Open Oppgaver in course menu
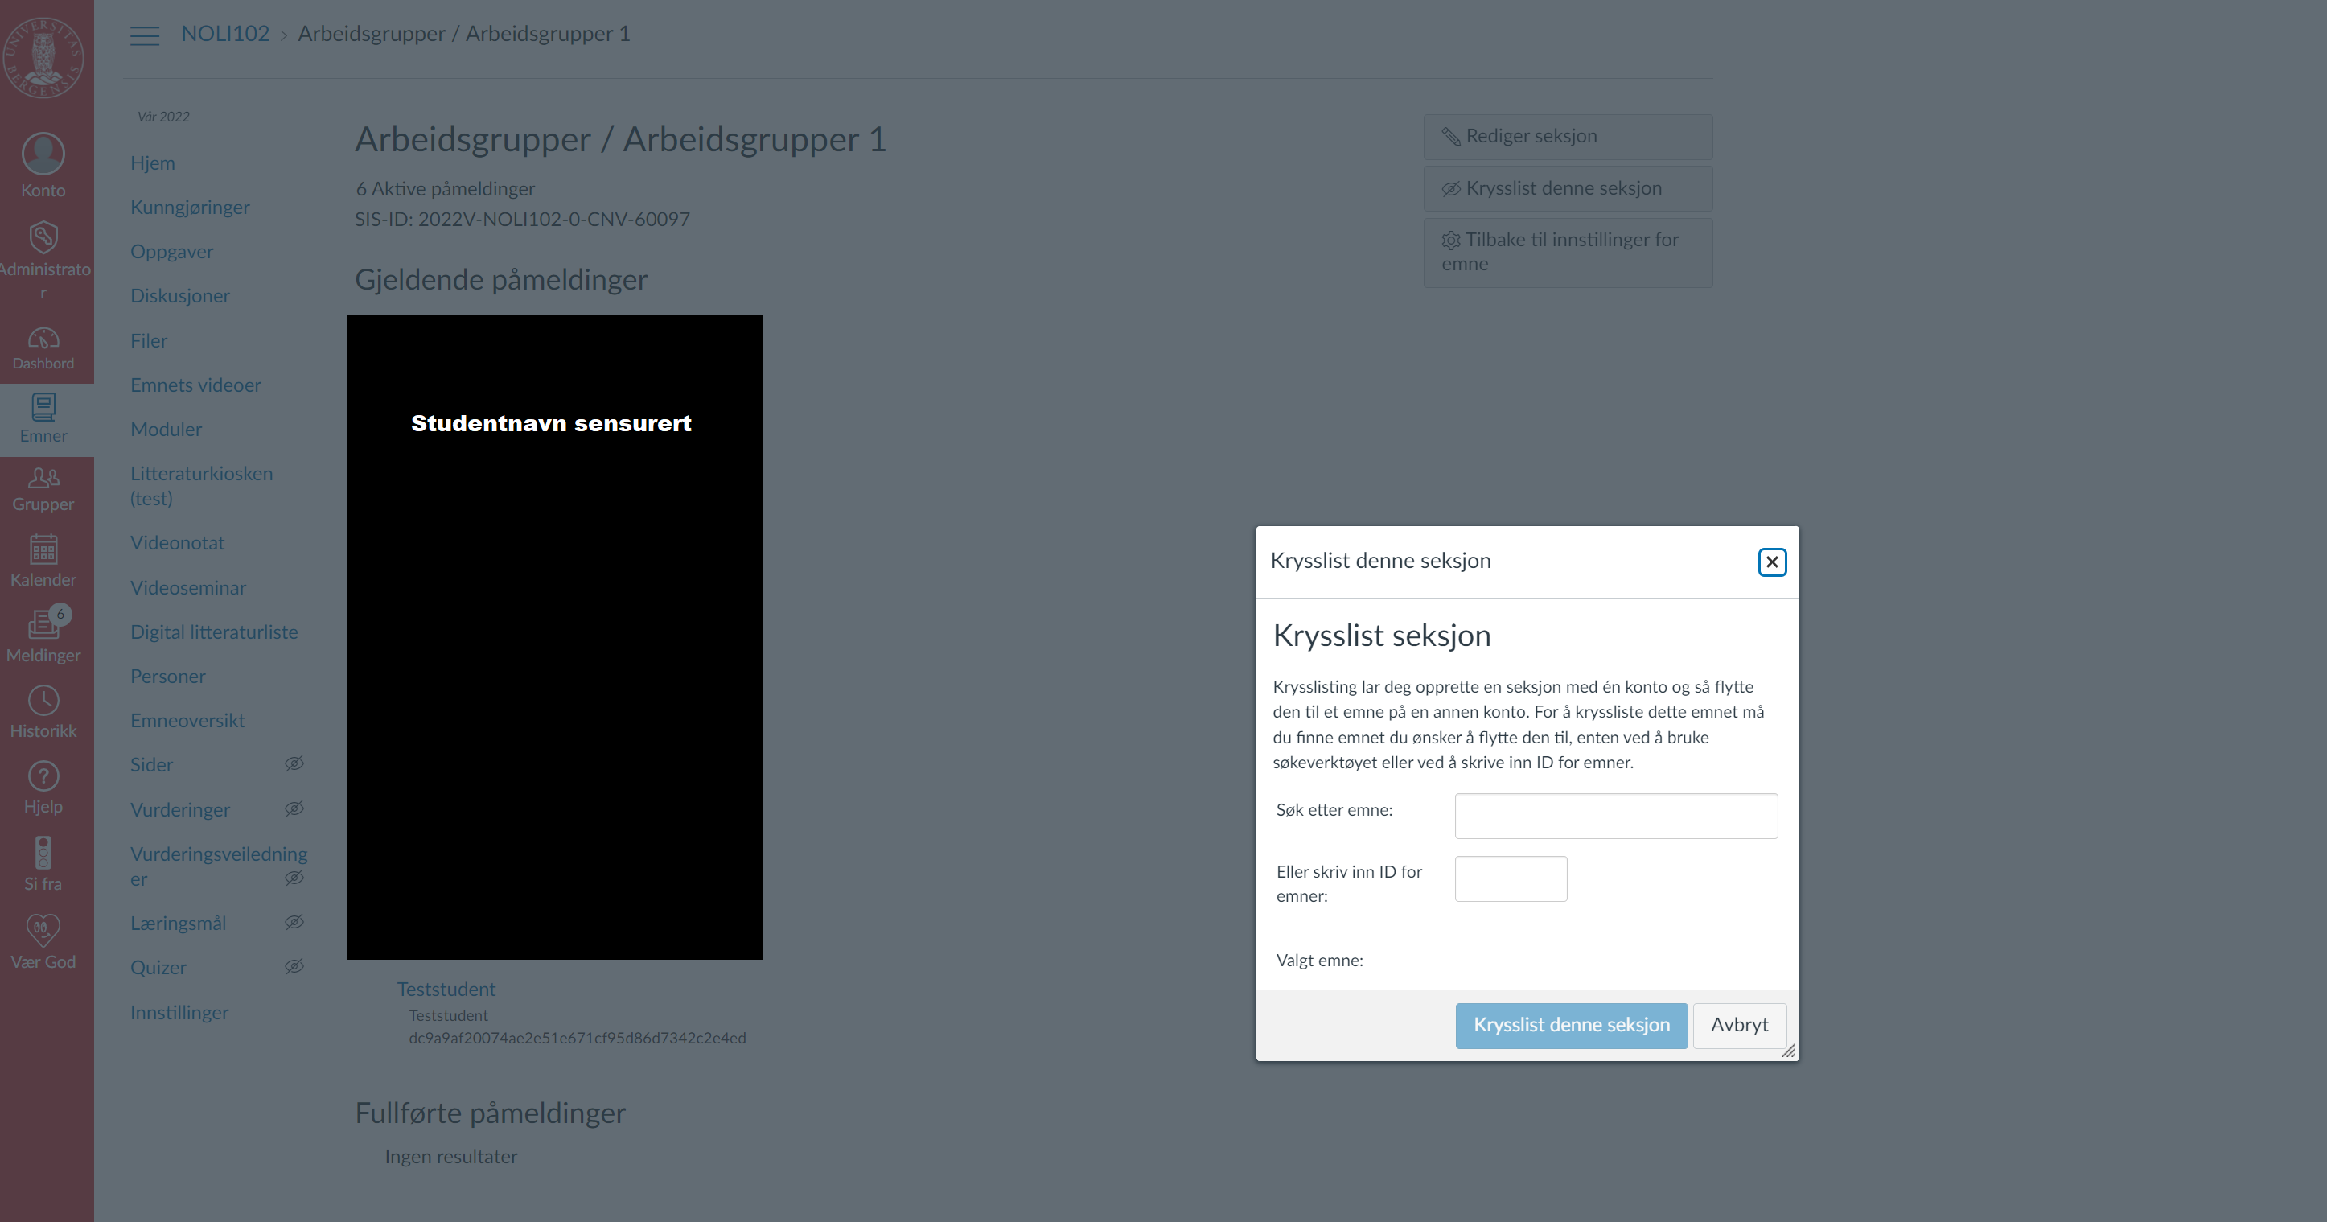2327x1222 pixels. coord(171,251)
